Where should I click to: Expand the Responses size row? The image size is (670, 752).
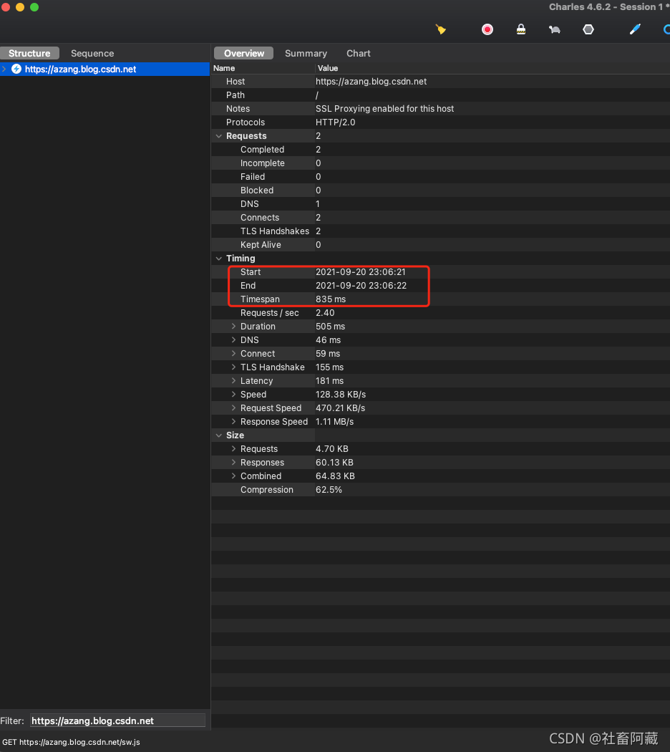(233, 463)
